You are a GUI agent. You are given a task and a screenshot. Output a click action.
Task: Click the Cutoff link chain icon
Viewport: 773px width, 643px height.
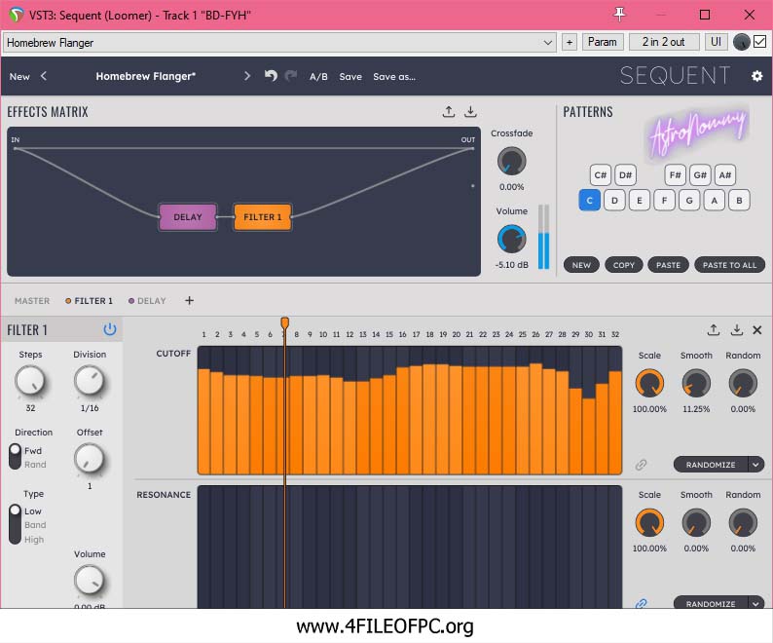pos(641,465)
